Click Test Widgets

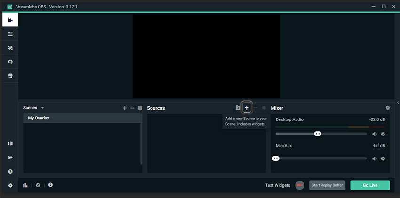278,185
